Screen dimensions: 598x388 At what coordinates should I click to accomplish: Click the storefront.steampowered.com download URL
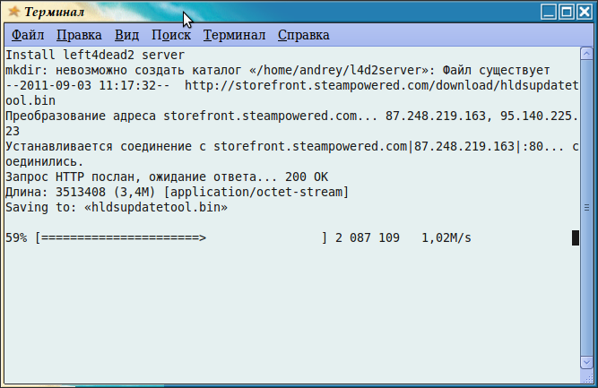291,93
